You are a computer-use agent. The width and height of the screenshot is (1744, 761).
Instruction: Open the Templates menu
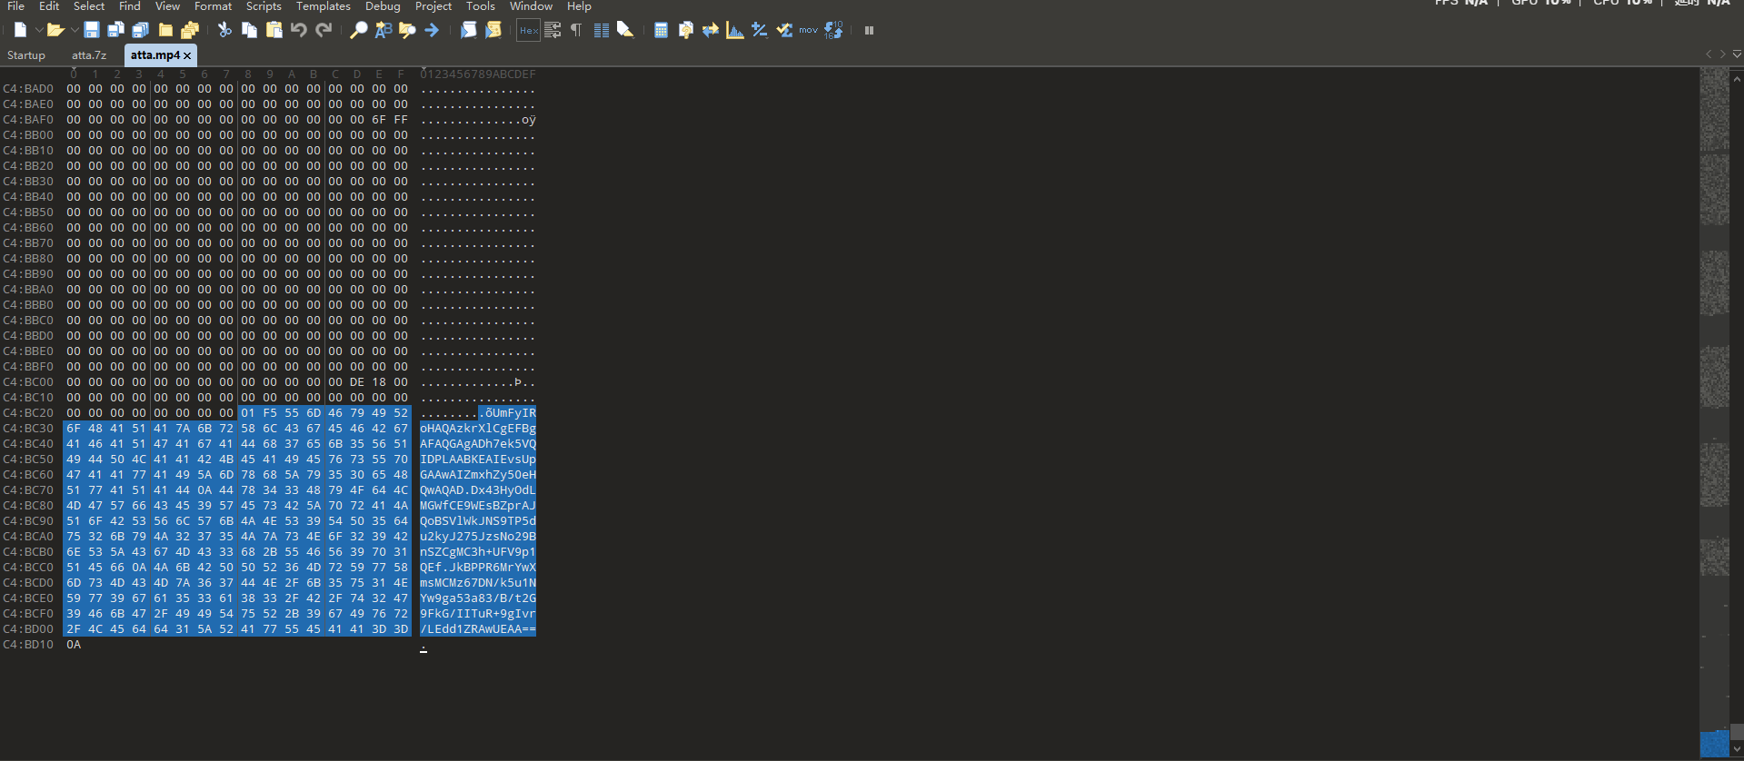tap(324, 6)
